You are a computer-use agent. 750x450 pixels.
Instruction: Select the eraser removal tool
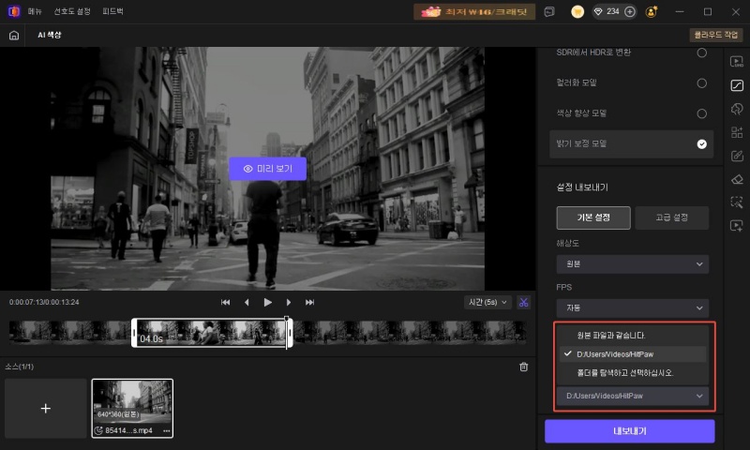(737, 179)
